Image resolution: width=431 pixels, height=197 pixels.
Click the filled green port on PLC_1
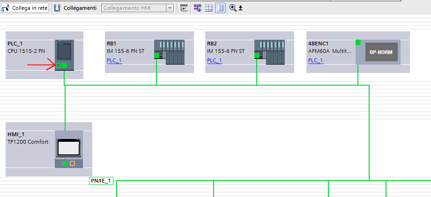pyautogui.click(x=64, y=66)
